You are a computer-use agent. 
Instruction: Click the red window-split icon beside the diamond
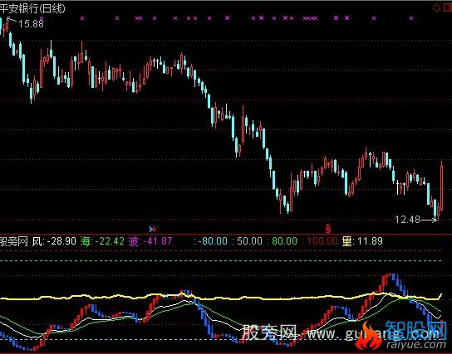(x=447, y=8)
